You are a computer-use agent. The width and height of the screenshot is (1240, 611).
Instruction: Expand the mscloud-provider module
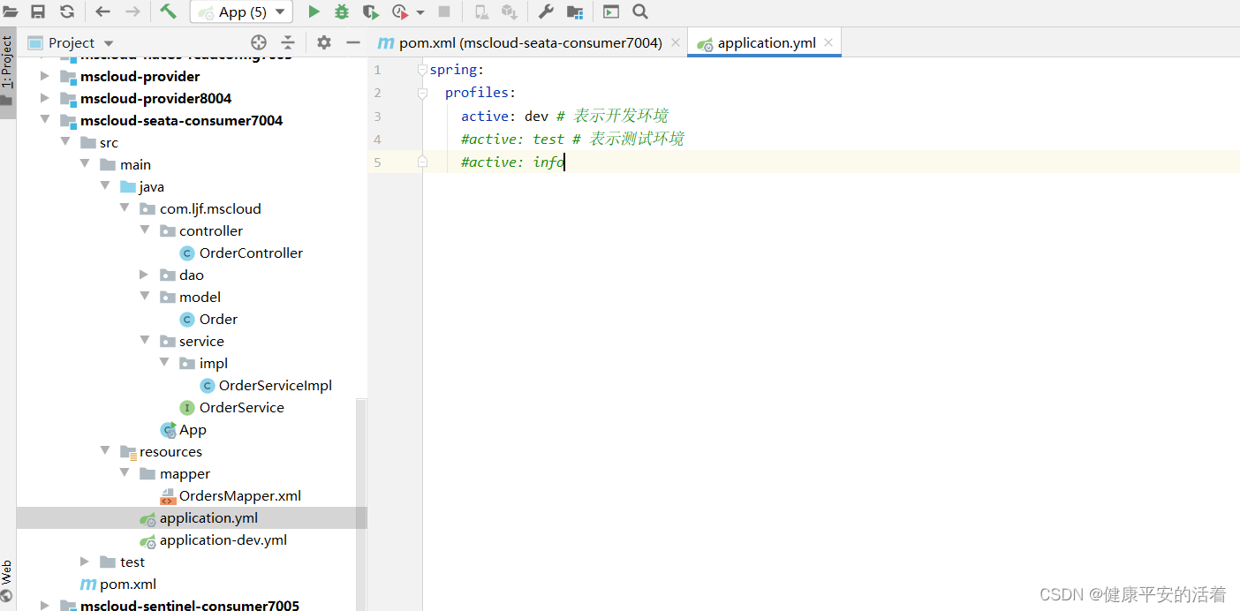45,76
